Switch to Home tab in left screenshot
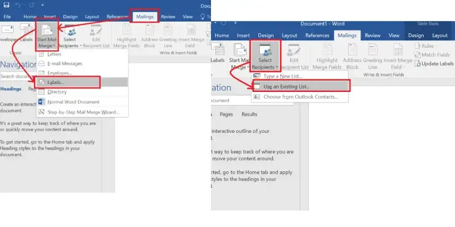The width and height of the screenshot is (455, 227). 30,16
